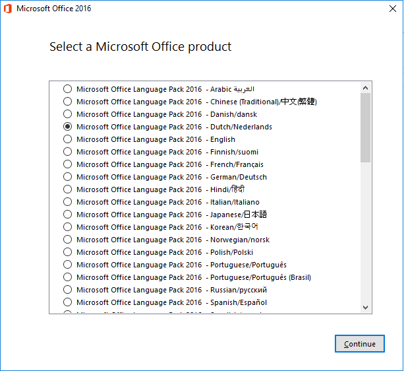This screenshot has width=404, height=371.
Task: Select Polish/Polski radio button
Action: (67, 252)
